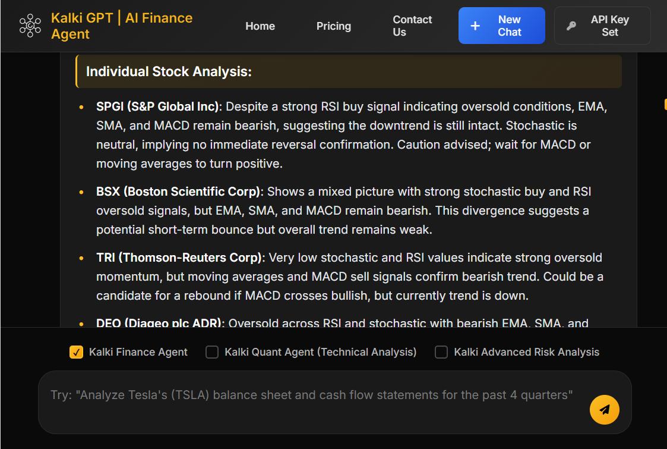The width and height of the screenshot is (667, 449).
Task: Click the Kalki Quant Agent label text
Action: pyautogui.click(x=320, y=352)
